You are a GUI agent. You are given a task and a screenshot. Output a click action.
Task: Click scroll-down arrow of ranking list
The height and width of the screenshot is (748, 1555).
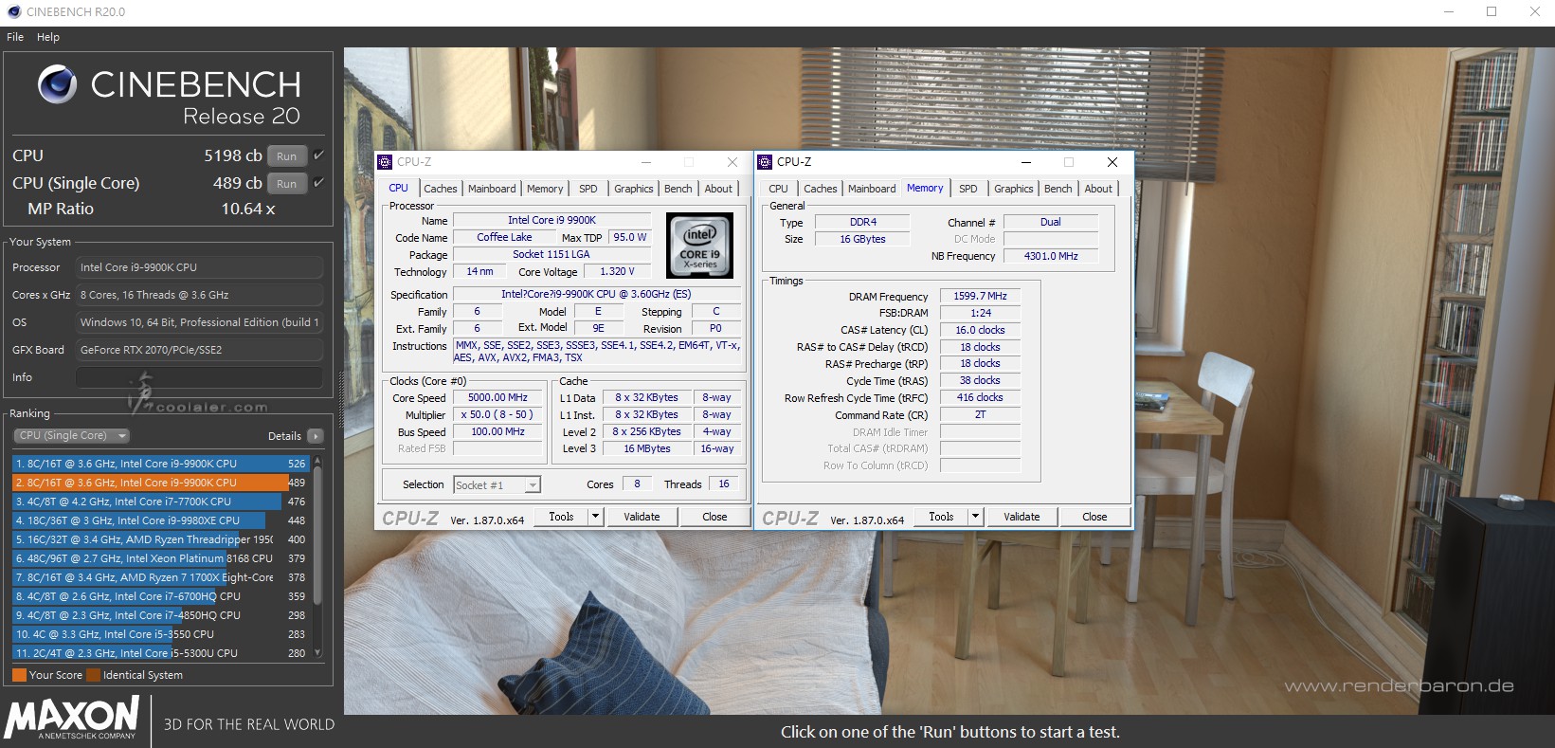coord(317,653)
